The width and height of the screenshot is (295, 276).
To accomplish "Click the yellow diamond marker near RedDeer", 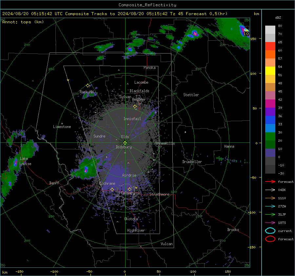I will click(135, 107).
